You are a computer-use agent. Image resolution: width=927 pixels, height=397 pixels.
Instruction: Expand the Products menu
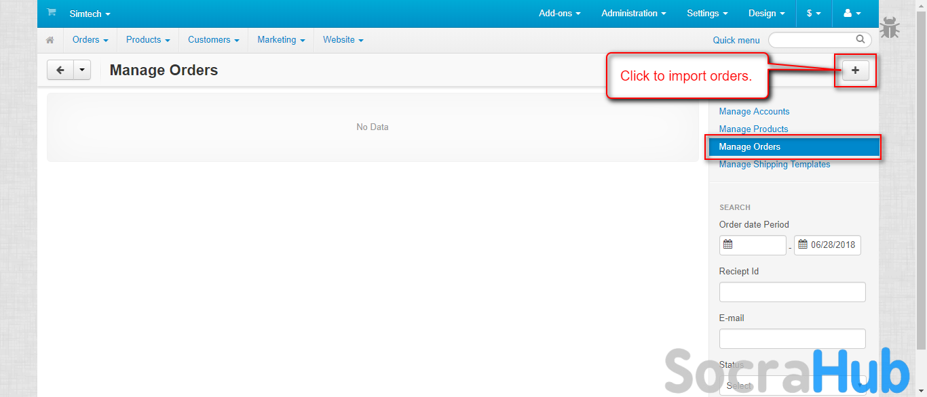pyautogui.click(x=148, y=40)
